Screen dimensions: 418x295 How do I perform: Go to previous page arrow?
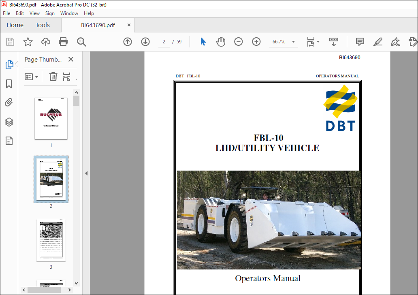[x=128, y=42]
